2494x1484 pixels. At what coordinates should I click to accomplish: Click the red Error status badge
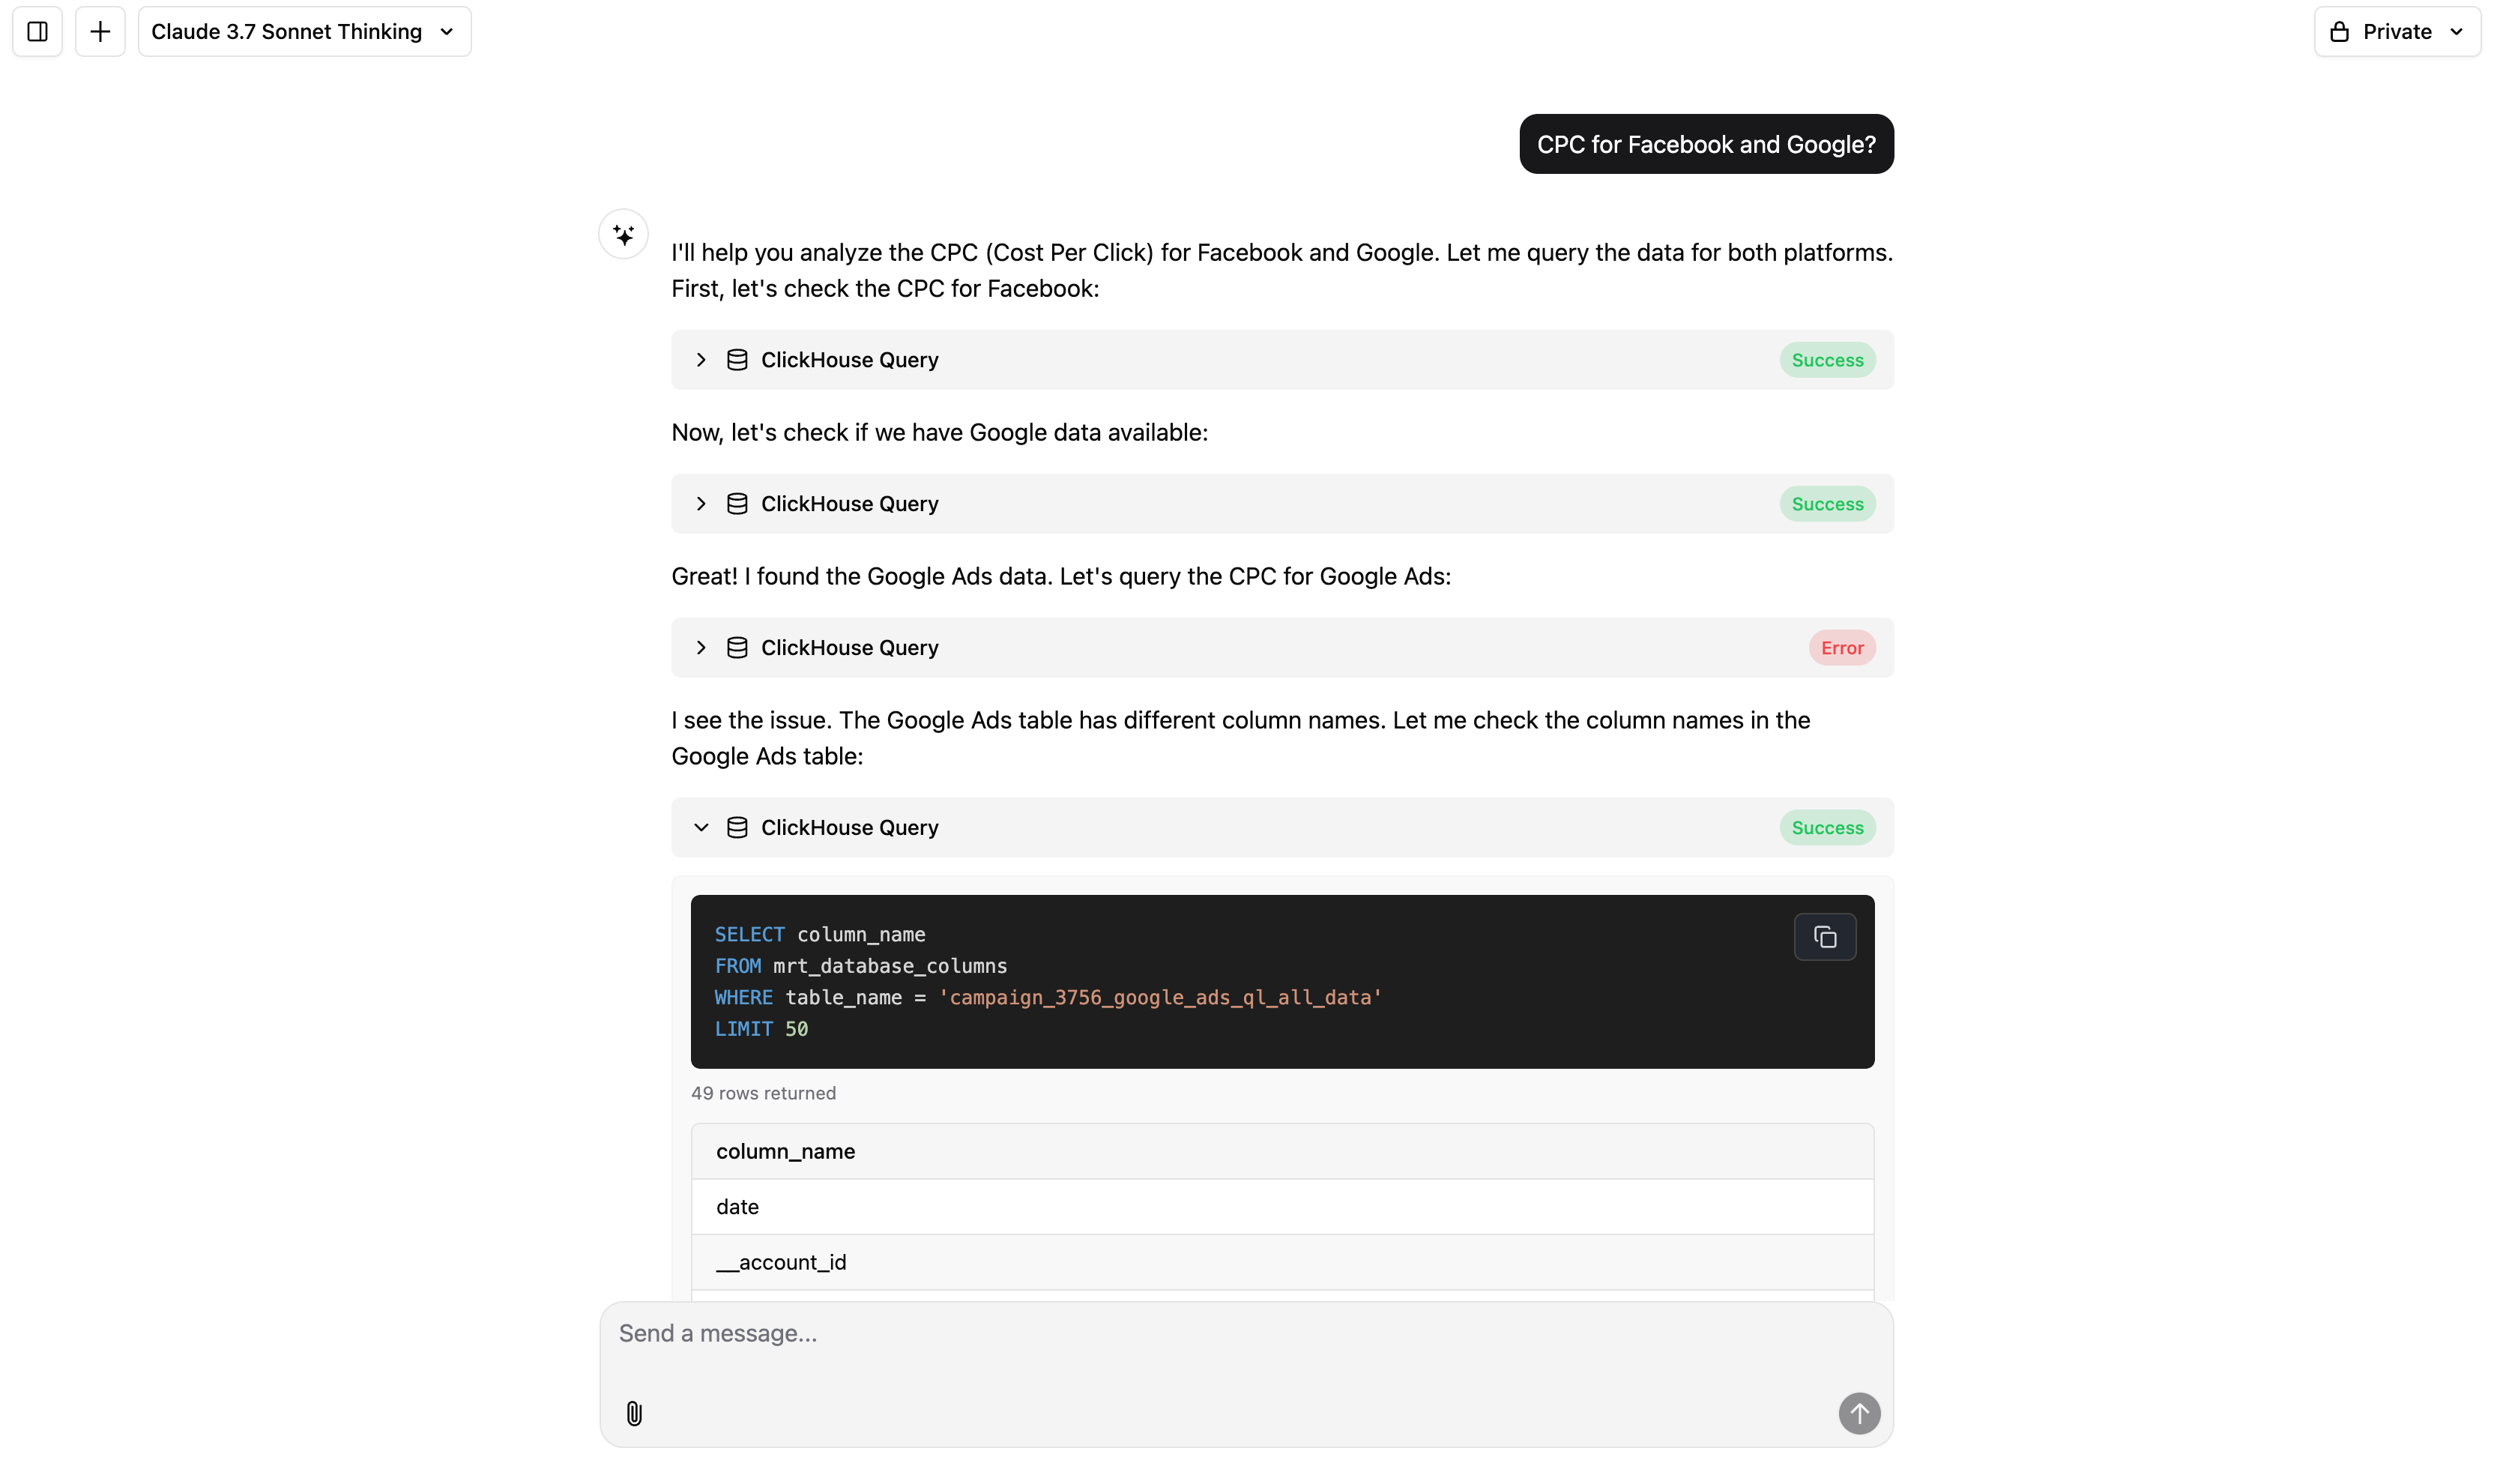[x=1841, y=648]
